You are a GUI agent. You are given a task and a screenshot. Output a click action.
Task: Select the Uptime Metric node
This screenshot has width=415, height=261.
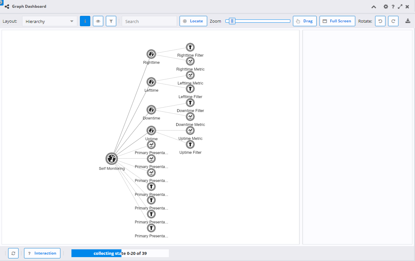point(190,130)
